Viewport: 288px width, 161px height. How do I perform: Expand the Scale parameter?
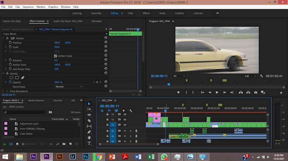click(6, 47)
